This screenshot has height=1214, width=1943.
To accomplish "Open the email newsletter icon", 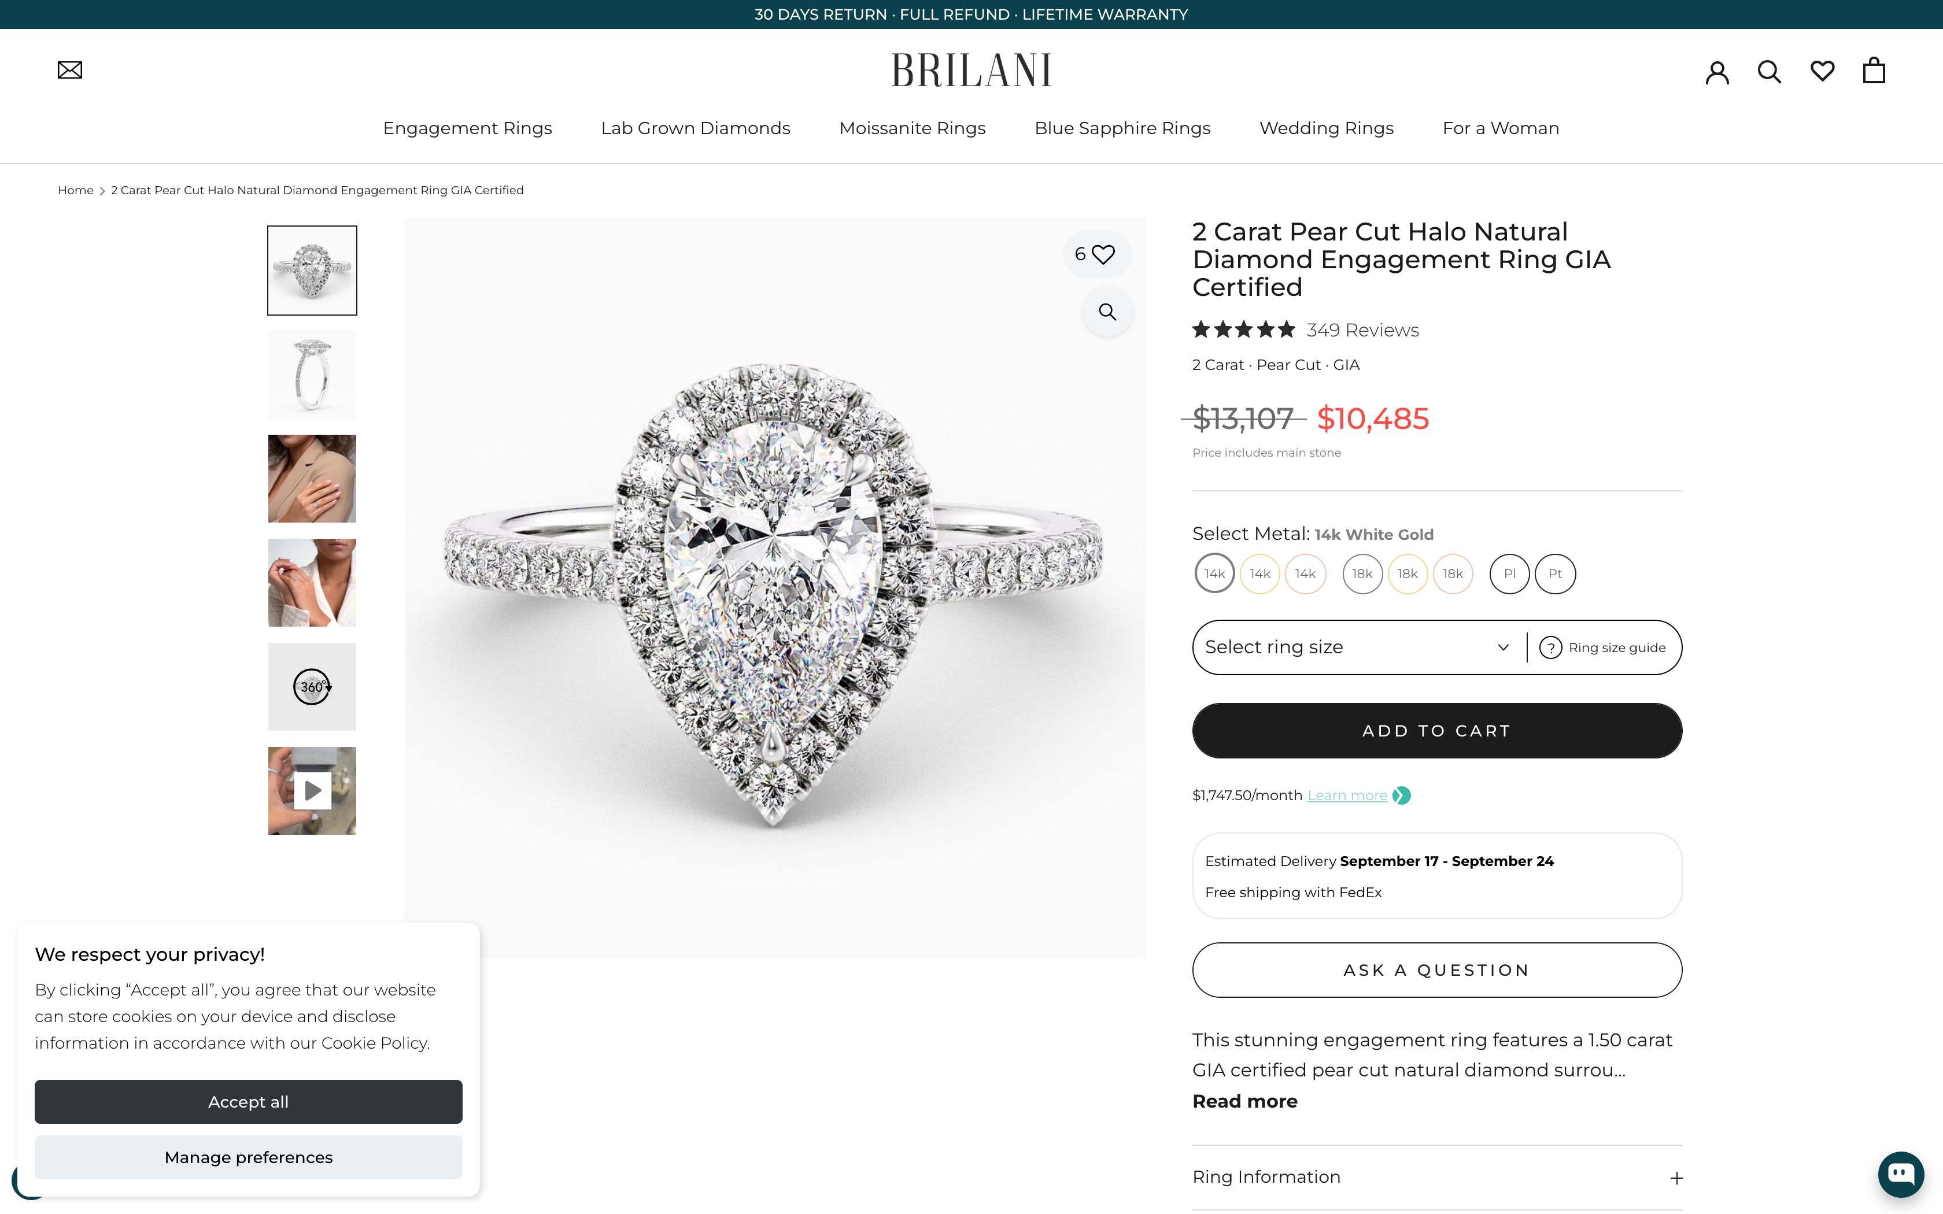I will point(70,70).
